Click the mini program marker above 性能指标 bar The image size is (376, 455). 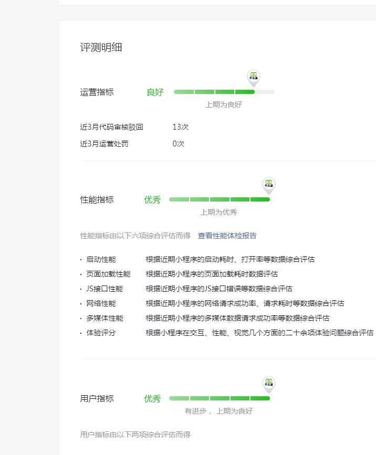[269, 186]
